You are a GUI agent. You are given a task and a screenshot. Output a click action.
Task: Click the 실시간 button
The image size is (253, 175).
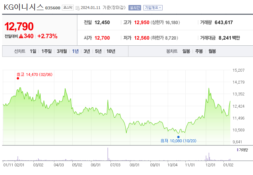click(x=135, y=8)
